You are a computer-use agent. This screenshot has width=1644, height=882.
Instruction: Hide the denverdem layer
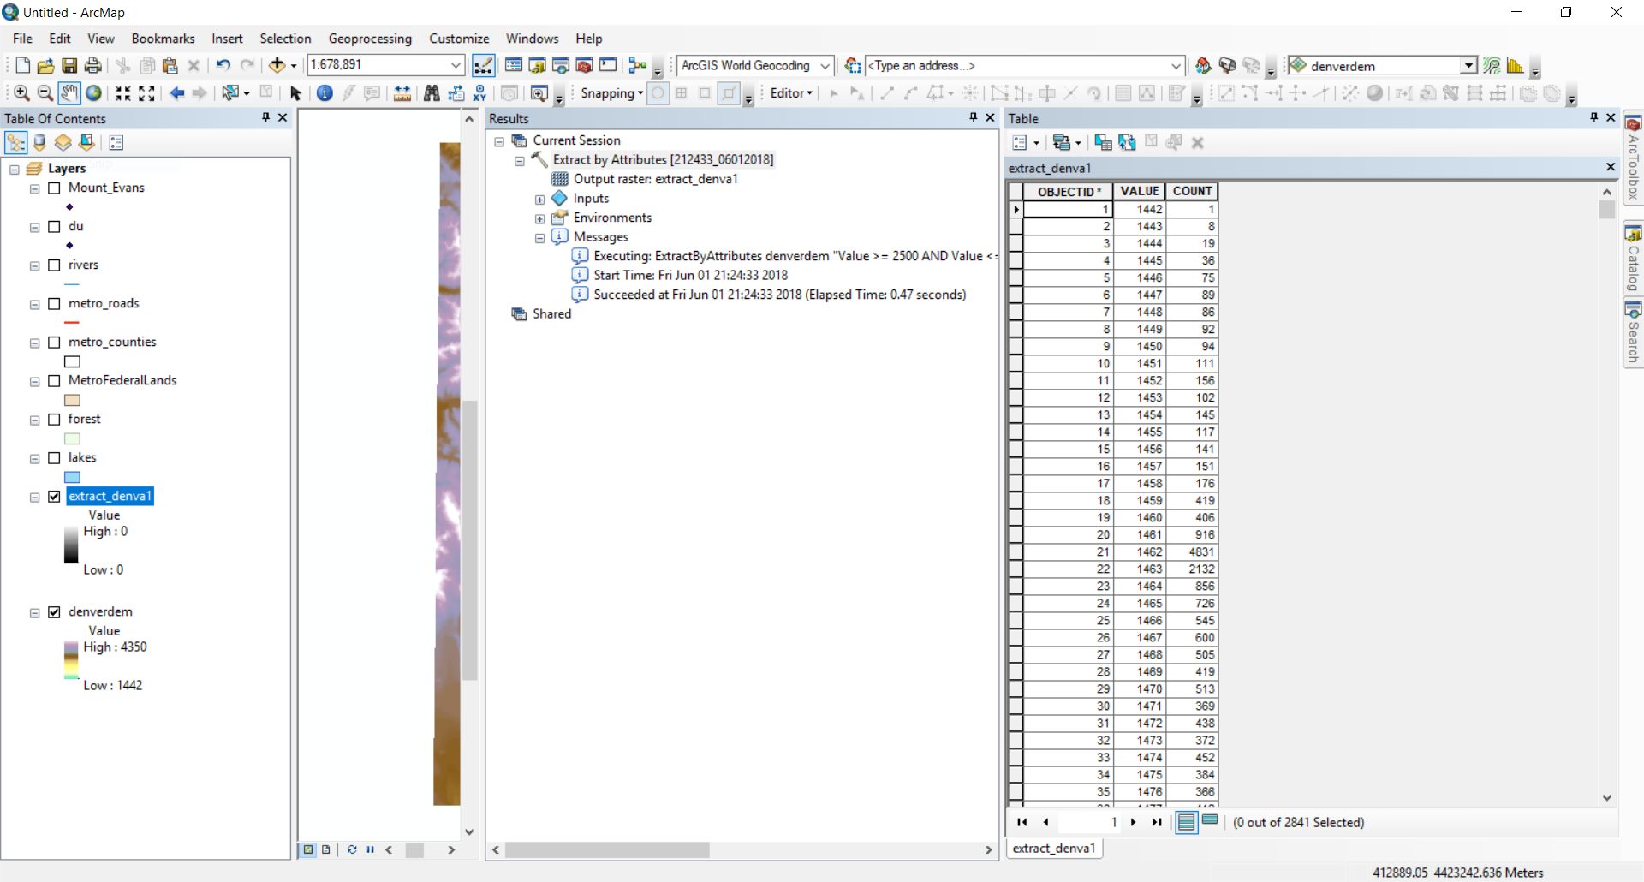(54, 612)
